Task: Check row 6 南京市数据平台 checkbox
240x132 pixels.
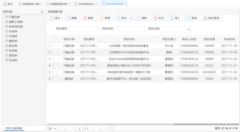Action: 56,79
